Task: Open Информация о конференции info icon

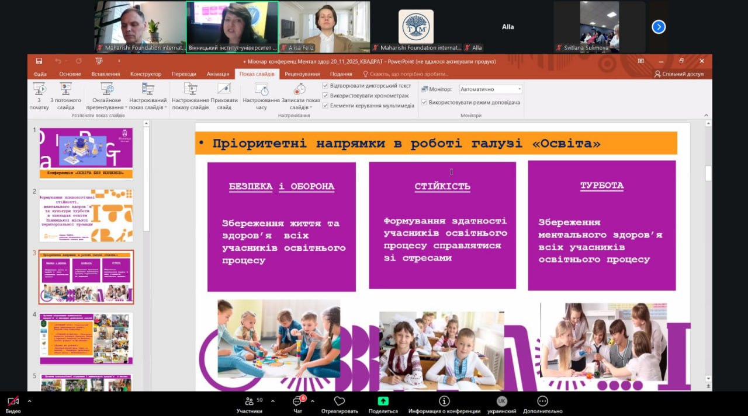Action: 444,401
